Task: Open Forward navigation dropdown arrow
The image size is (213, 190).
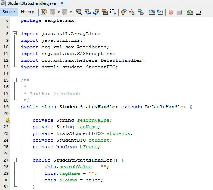Action: point(71,12)
